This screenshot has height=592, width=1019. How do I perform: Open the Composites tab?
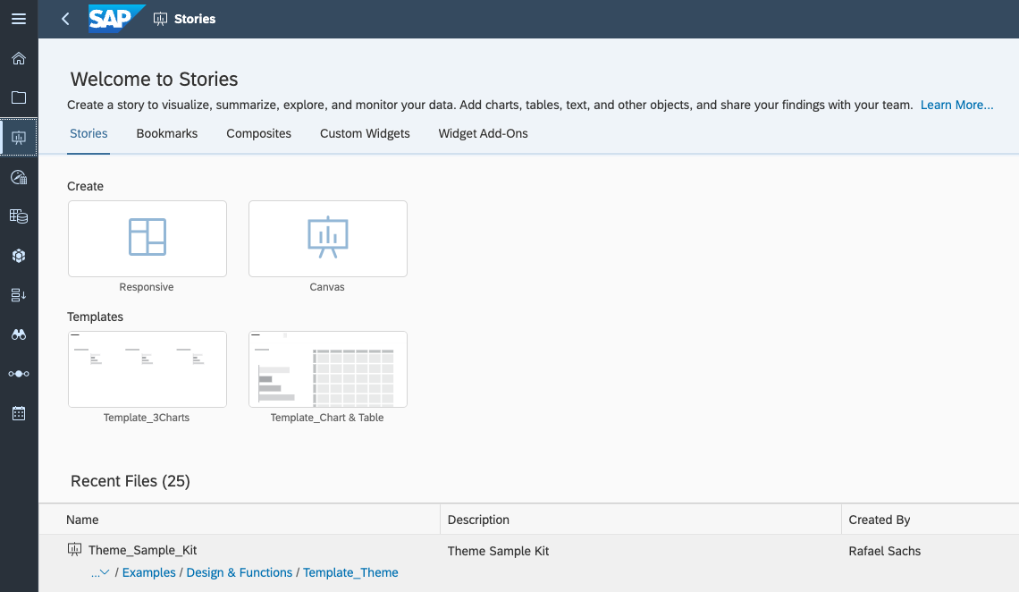coord(258,133)
